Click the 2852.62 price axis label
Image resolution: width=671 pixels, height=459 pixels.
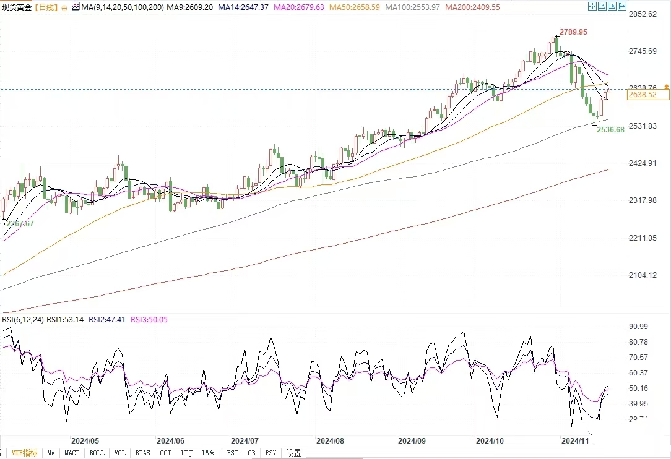pos(643,14)
